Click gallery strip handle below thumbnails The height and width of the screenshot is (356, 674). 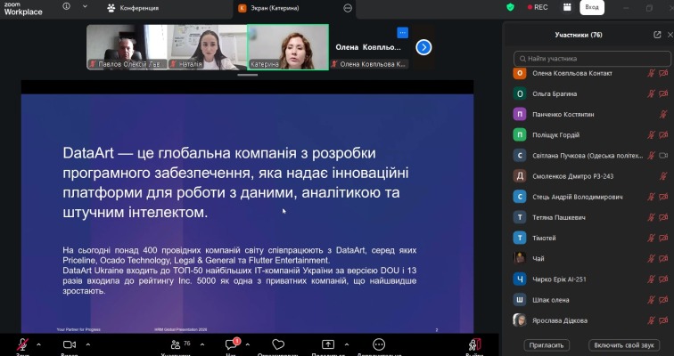click(248, 75)
